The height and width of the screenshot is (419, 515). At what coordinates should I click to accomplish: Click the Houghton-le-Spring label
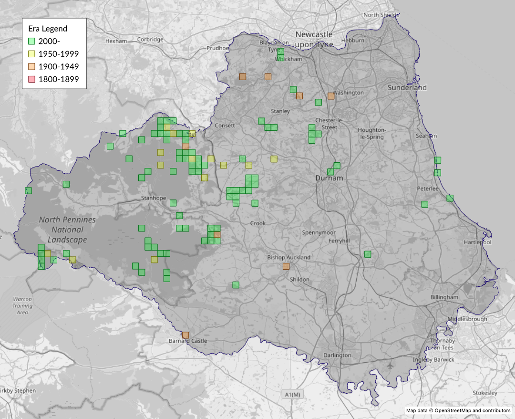(372, 134)
